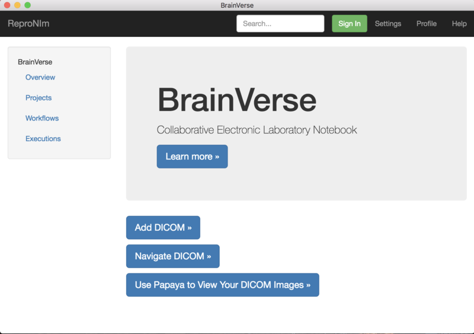Viewport: 474px width, 334px height.
Task: Click the Learn more button
Action: [x=192, y=157]
